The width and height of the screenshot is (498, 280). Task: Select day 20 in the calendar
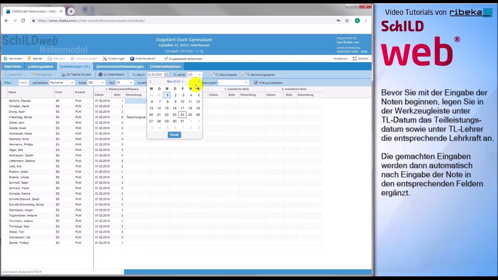(151, 115)
